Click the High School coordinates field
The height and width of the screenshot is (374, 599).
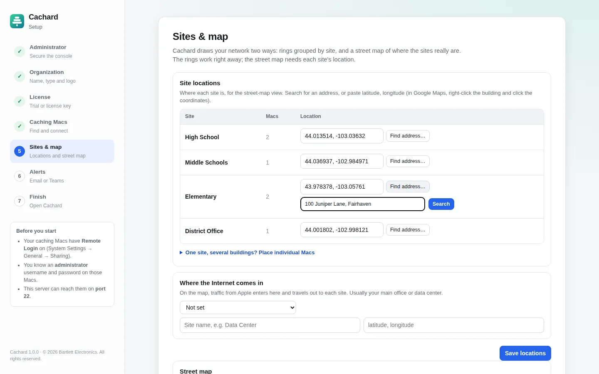pyautogui.click(x=342, y=136)
